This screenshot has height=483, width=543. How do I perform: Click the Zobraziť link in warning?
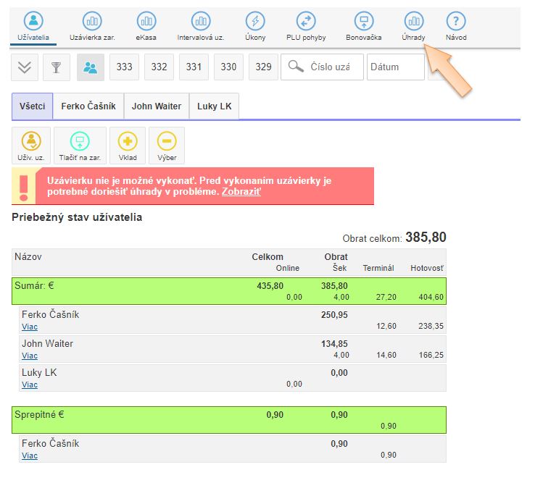(x=241, y=192)
